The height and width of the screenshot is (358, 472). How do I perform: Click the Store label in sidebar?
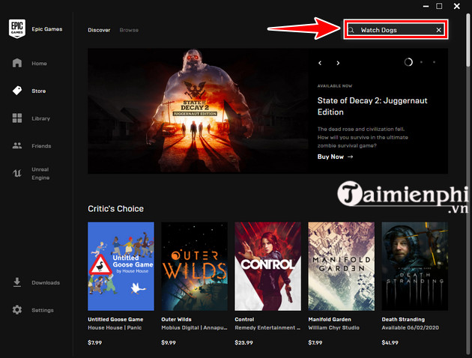(38, 91)
